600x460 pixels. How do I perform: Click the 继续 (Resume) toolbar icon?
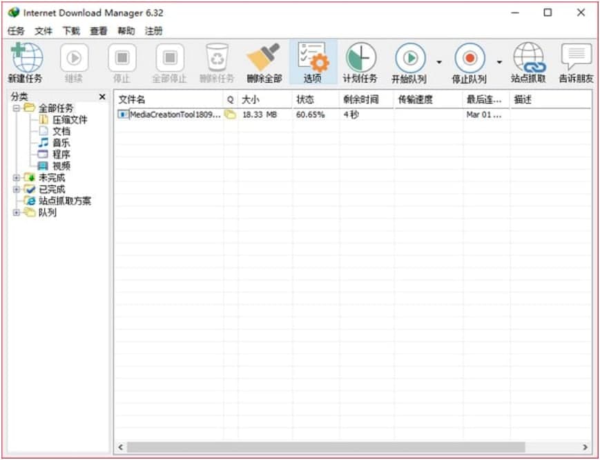pos(74,61)
